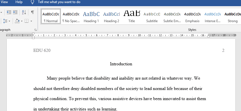Click the word "disability" in first line

point(102,78)
